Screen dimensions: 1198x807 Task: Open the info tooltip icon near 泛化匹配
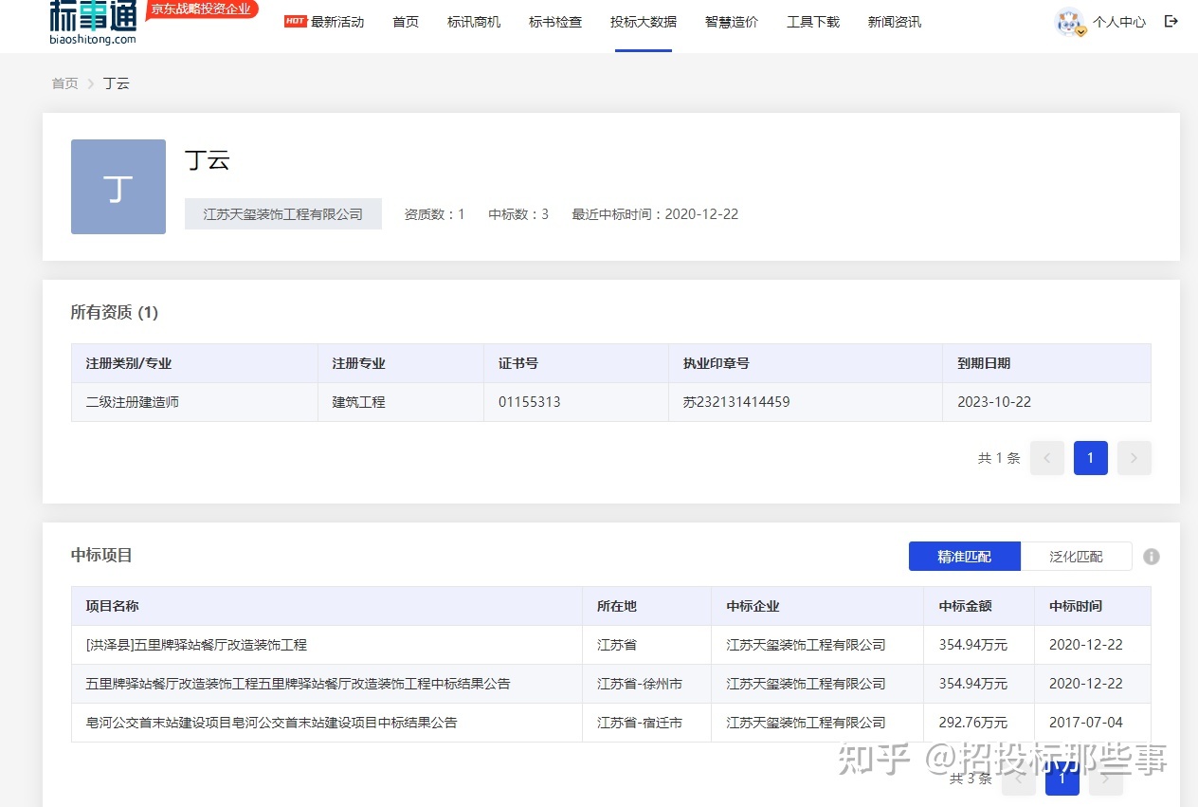click(x=1152, y=557)
